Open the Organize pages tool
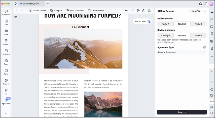Screen dimensions: 215x118 6,52
